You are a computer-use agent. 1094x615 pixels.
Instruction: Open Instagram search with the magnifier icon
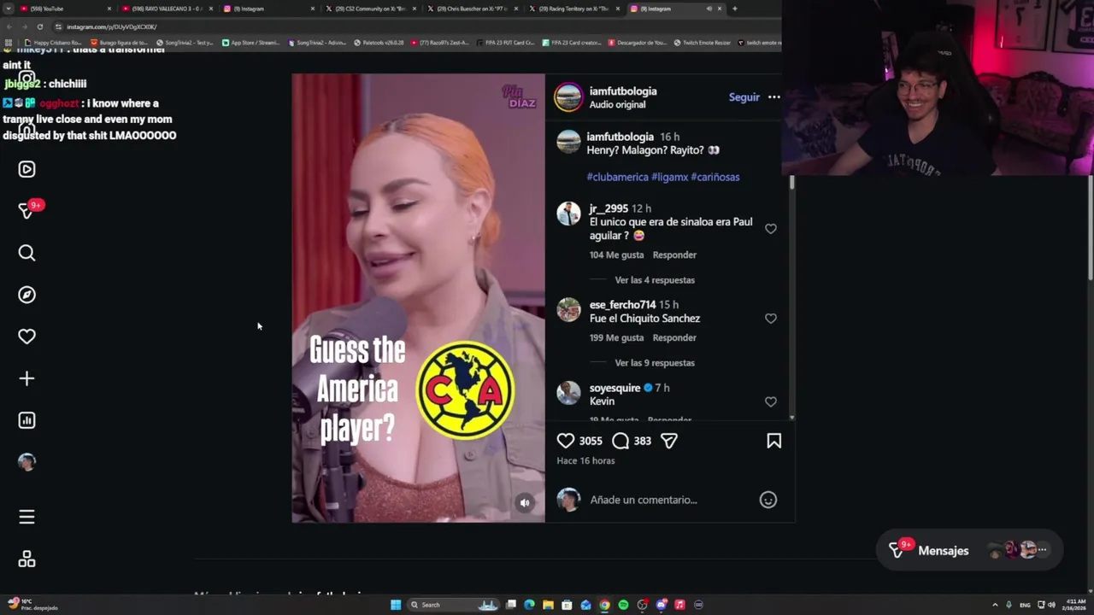click(x=26, y=253)
